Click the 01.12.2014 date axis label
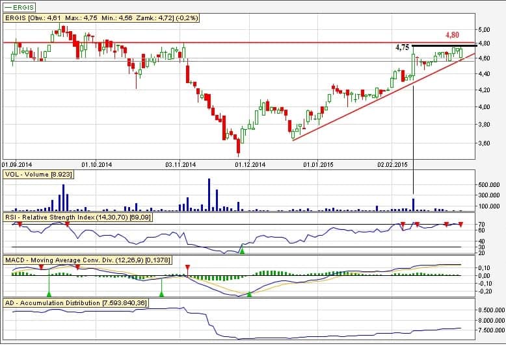The image size is (506, 346). click(250, 164)
